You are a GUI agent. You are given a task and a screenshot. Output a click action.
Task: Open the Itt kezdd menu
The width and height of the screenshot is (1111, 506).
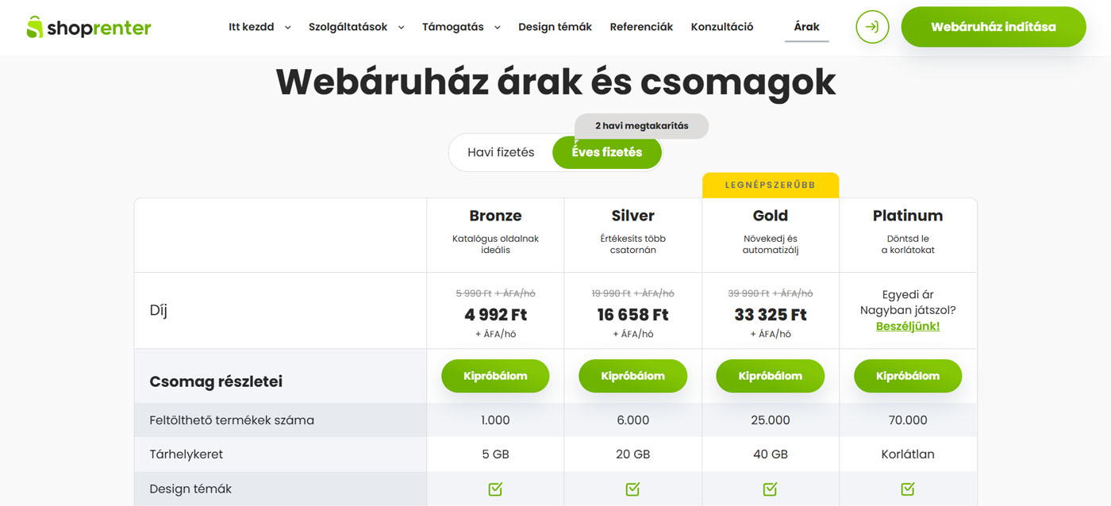(252, 27)
